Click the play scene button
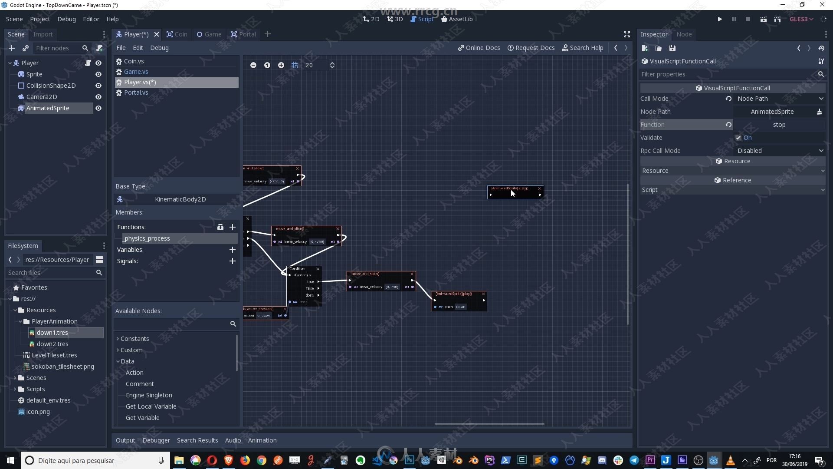This screenshot has width=833, height=469. [763, 19]
